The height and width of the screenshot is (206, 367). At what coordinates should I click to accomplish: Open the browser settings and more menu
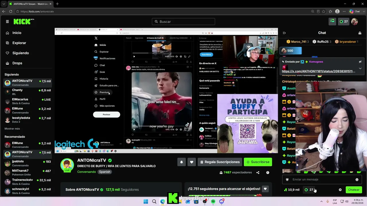pos(344,11)
